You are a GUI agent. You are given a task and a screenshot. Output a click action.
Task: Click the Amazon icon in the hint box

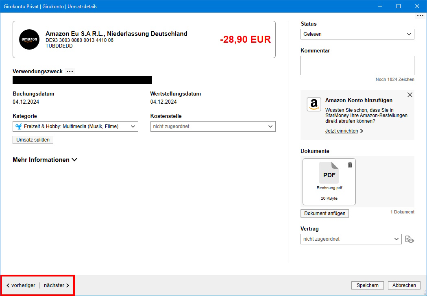[314, 104]
